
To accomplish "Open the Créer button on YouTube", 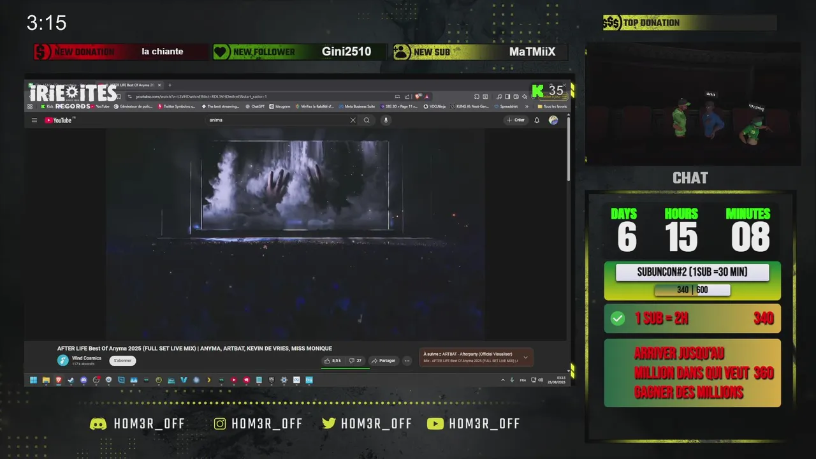I will tap(516, 120).
